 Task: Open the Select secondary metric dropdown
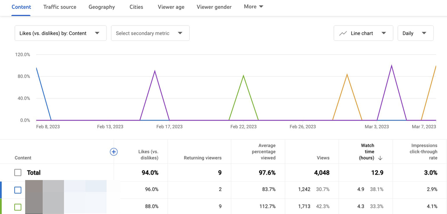150,33
